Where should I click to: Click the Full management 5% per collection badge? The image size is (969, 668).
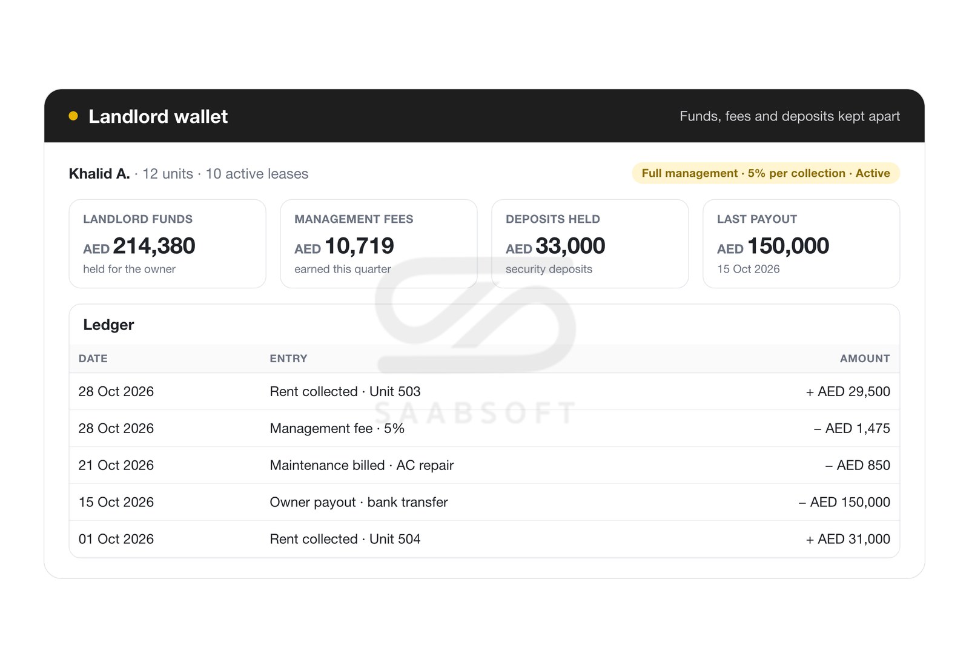point(766,173)
